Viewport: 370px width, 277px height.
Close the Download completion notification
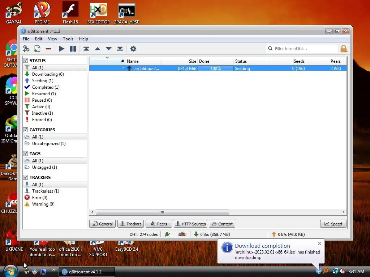[x=319, y=243]
